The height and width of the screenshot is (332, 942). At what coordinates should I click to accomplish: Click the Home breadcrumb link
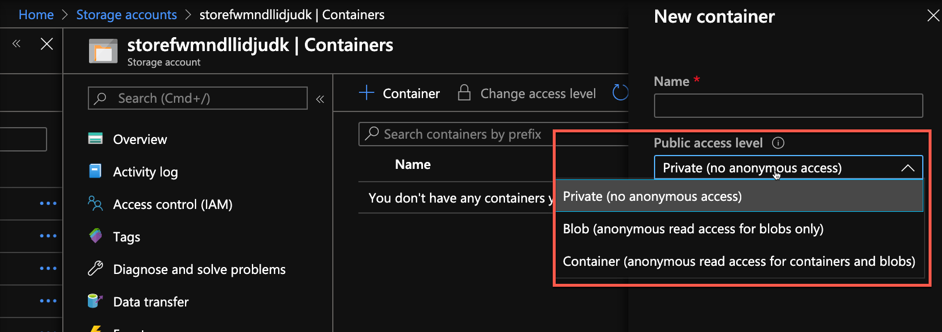pyautogui.click(x=36, y=15)
